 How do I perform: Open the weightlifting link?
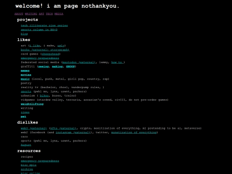coord(32,104)
